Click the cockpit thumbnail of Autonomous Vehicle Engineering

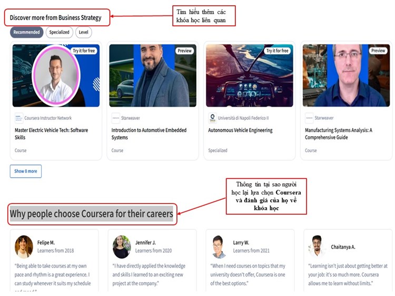pyautogui.click(x=250, y=76)
